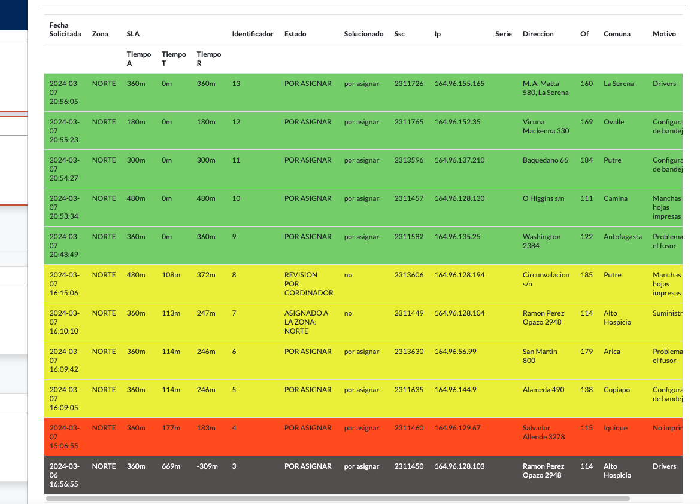Click the Zona column header
This screenshot has height=504, width=700.
[x=100, y=34]
